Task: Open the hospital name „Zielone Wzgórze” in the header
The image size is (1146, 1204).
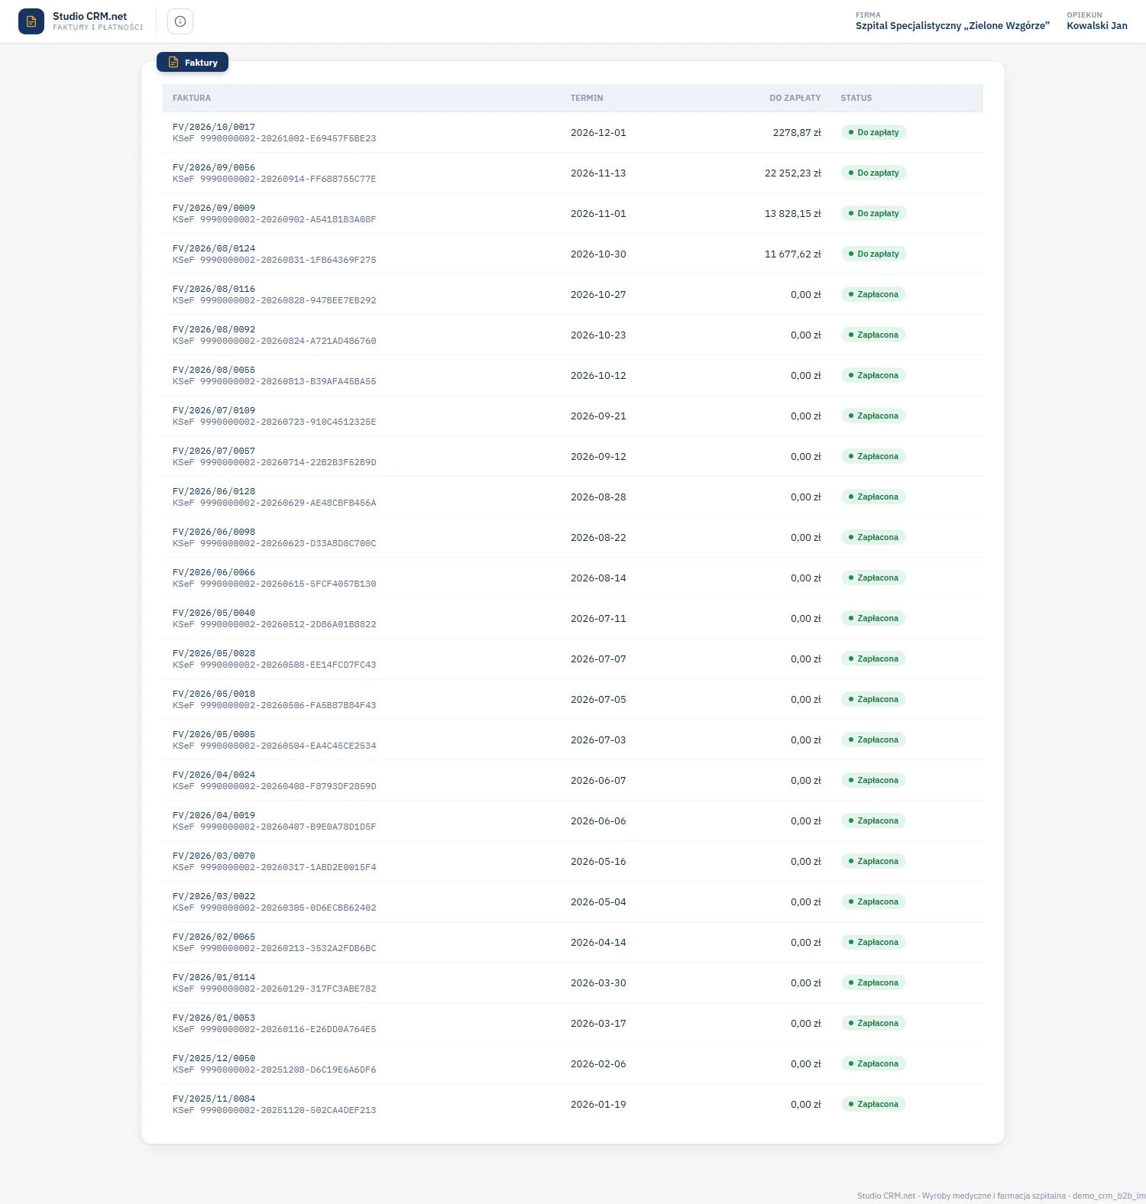Action: [x=953, y=26]
